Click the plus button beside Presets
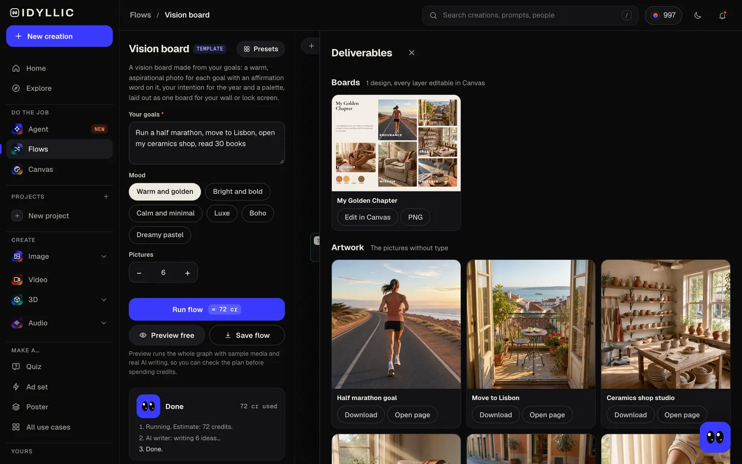Viewport: 742px width, 464px height. click(x=311, y=46)
